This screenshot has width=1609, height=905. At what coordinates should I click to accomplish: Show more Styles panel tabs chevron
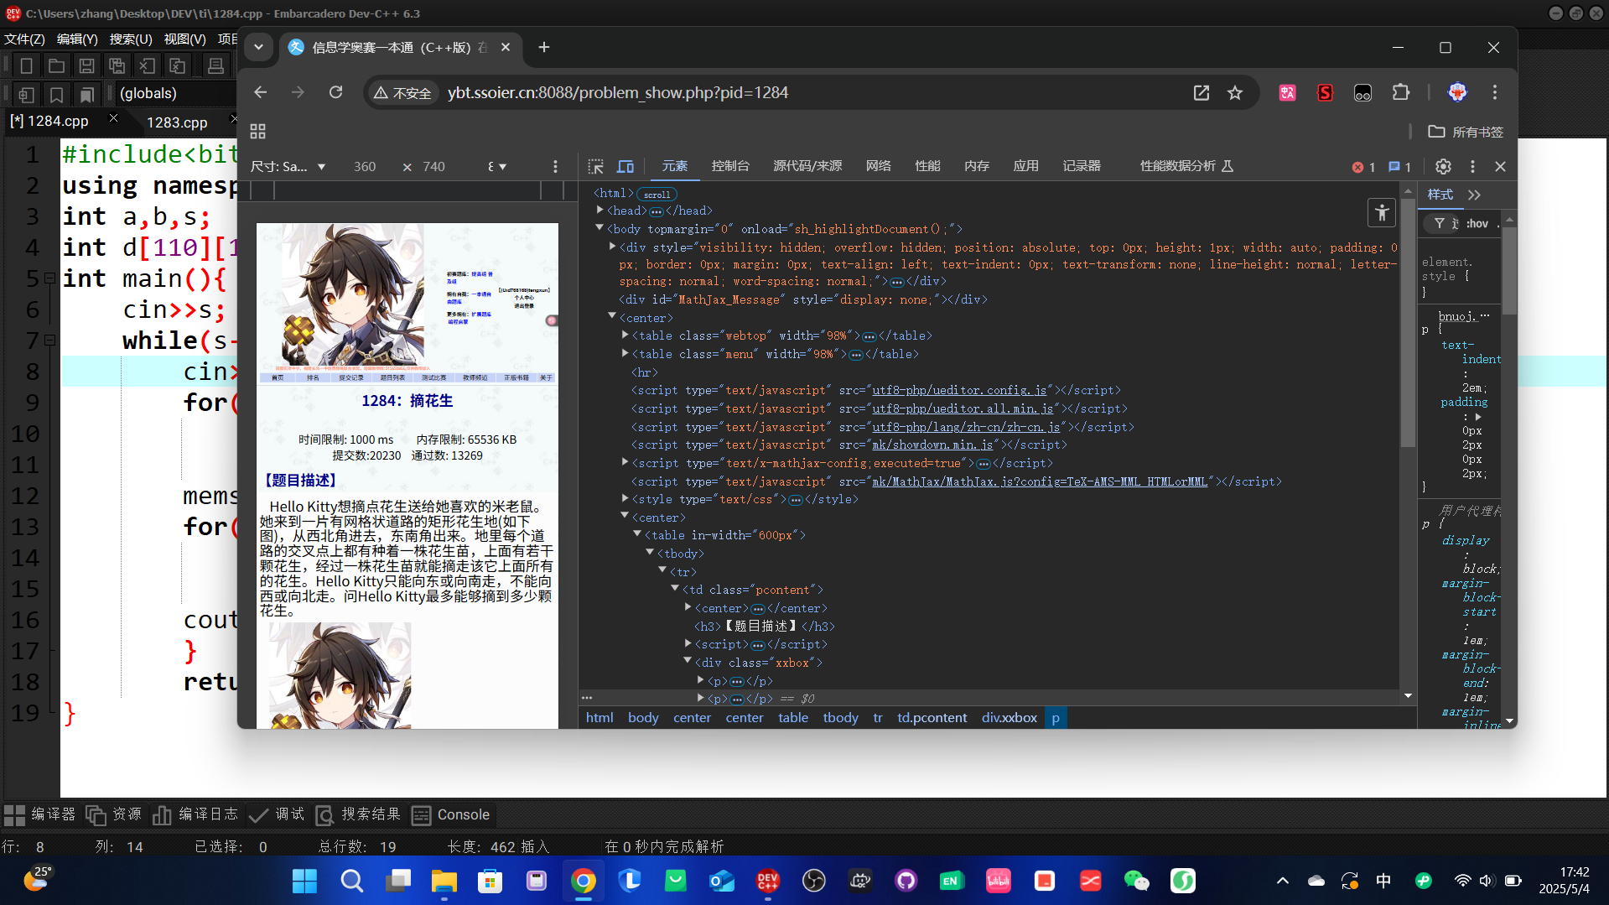point(1475,195)
